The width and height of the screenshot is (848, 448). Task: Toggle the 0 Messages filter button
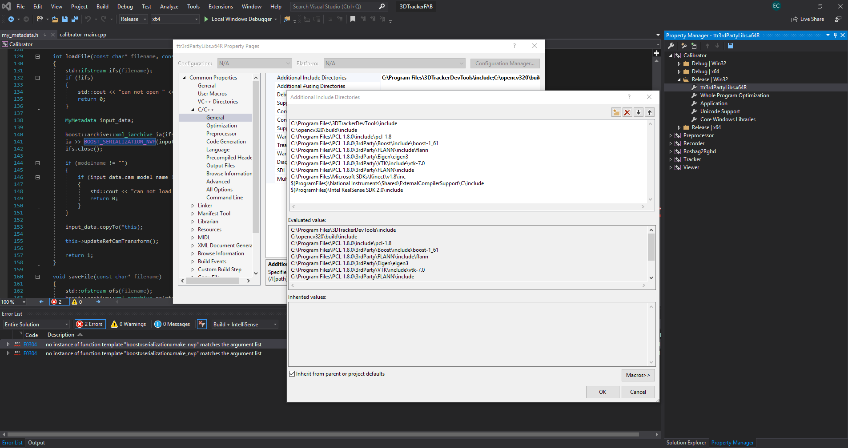(172, 324)
